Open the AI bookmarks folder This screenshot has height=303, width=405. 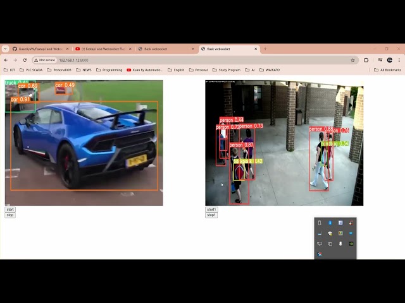pyautogui.click(x=250, y=70)
